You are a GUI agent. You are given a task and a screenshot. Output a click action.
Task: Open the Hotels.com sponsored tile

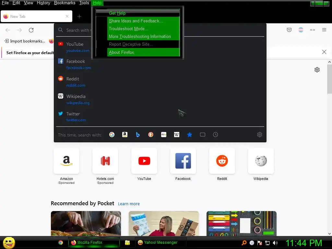click(x=105, y=161)
